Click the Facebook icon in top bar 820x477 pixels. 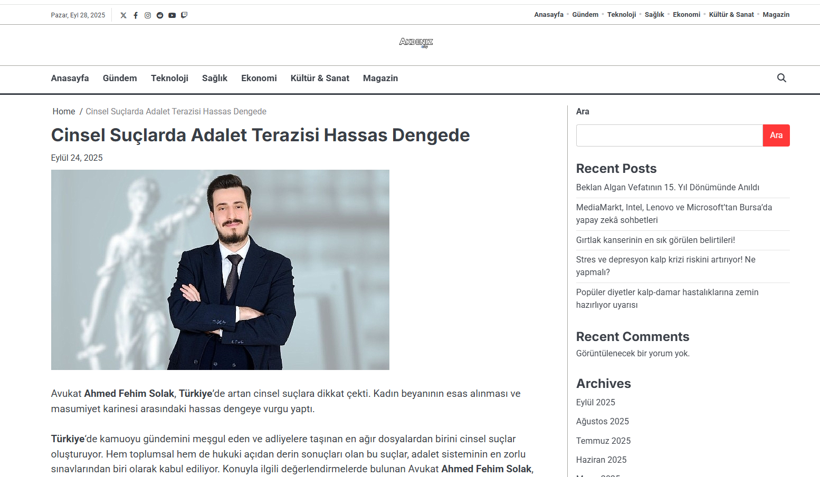click(136, 15)
